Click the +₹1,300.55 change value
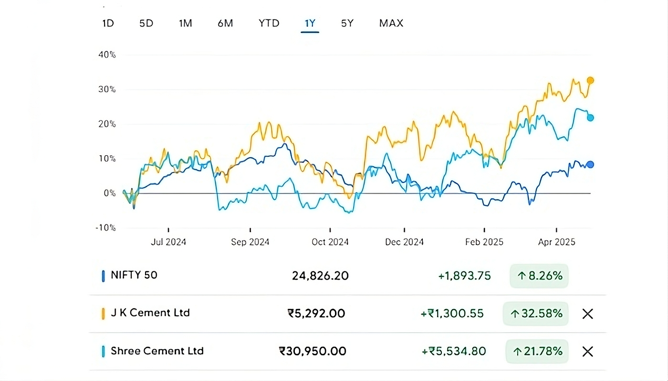 pyautogui.click(x=452, y=314)
